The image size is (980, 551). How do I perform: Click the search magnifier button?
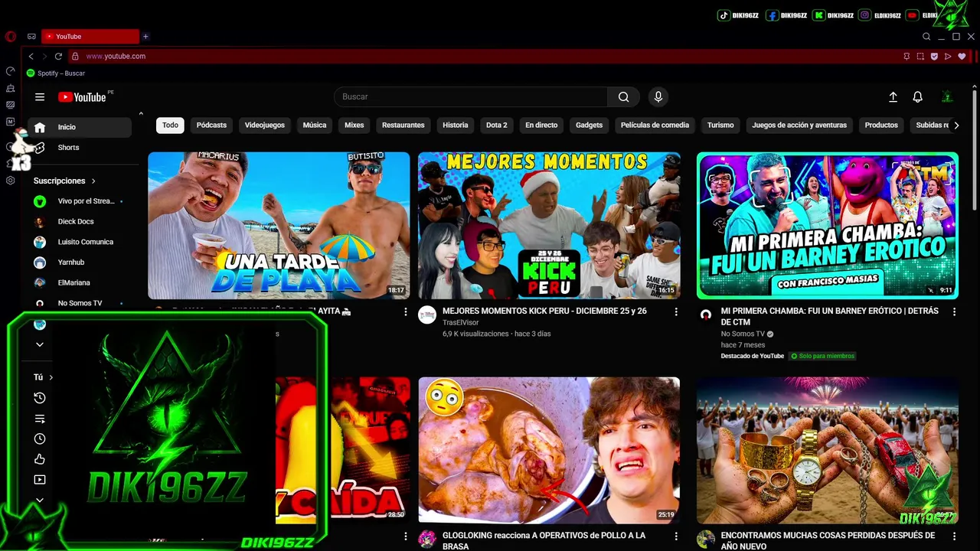click(624, 97)
